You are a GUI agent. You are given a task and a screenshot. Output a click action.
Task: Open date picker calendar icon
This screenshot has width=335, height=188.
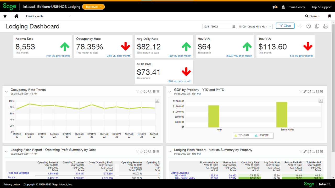point(234,26)
